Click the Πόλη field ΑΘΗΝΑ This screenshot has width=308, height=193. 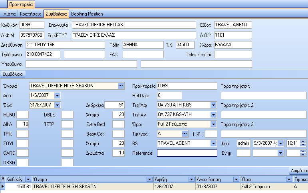(143, 45)
